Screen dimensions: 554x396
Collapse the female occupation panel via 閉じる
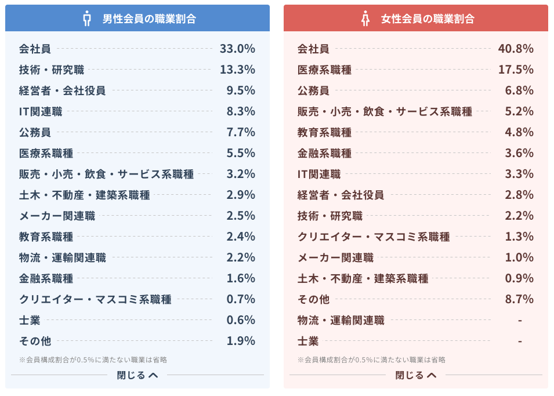pos(416,375)
